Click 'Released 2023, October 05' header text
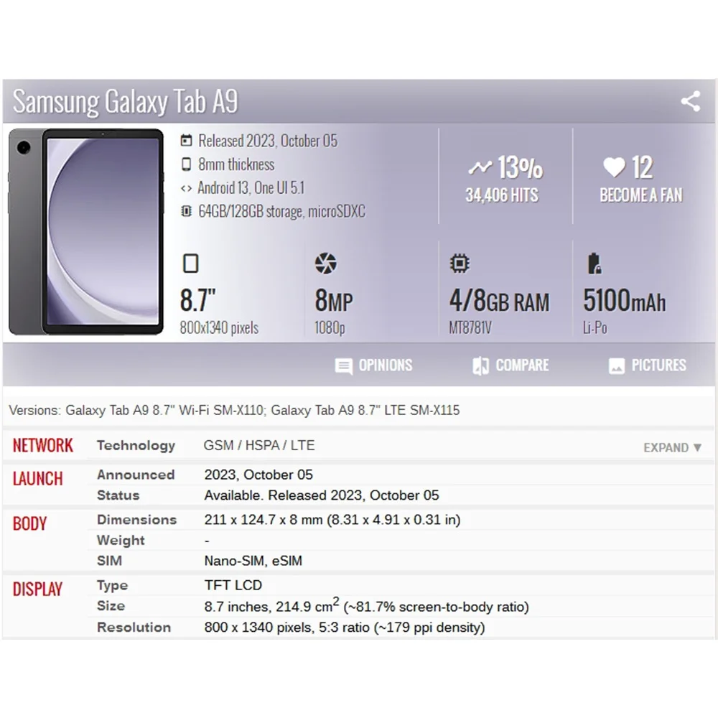The image size is (718, 718). [268, 141]
